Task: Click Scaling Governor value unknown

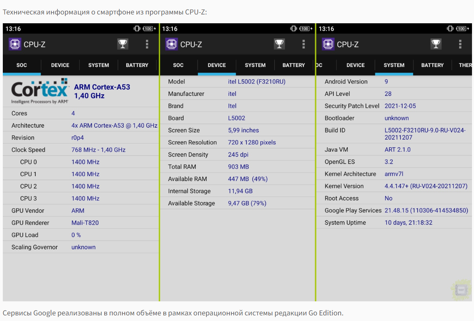Action: point(83,247)
